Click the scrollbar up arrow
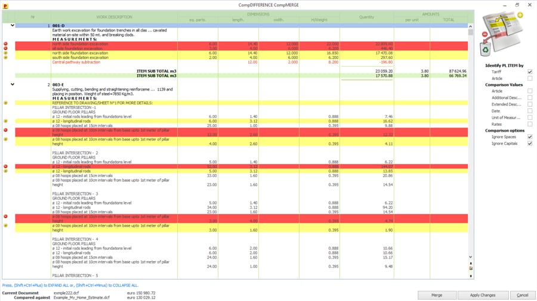 (471, 26)
